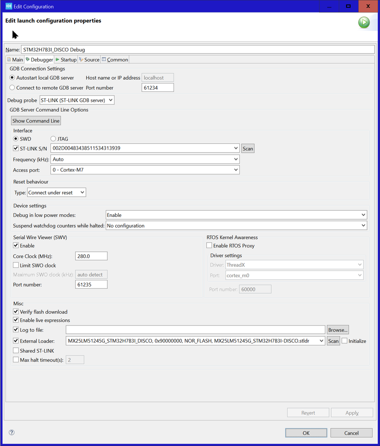Screen dimensions: 380x446
Task: Open the Startup tab
Action: pos(66,59)
